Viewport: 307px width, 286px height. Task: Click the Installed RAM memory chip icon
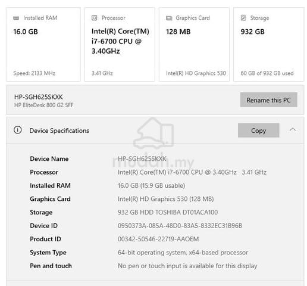tap(16, 18)
